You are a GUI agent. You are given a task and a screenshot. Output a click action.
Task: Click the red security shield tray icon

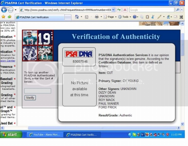(x=167, y=135)
